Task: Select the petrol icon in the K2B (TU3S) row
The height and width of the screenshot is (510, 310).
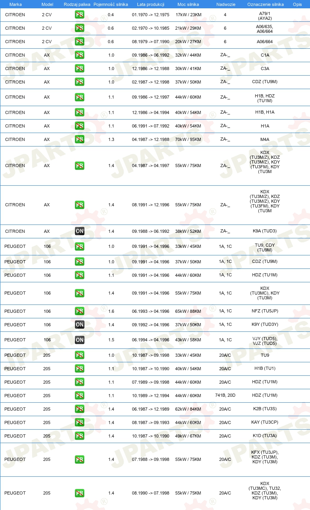Action: pos(80,409)
